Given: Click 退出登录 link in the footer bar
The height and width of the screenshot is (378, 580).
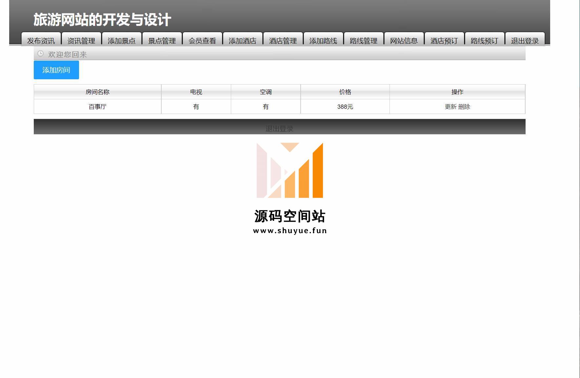Looking at the screenshot, I should 279,129.
